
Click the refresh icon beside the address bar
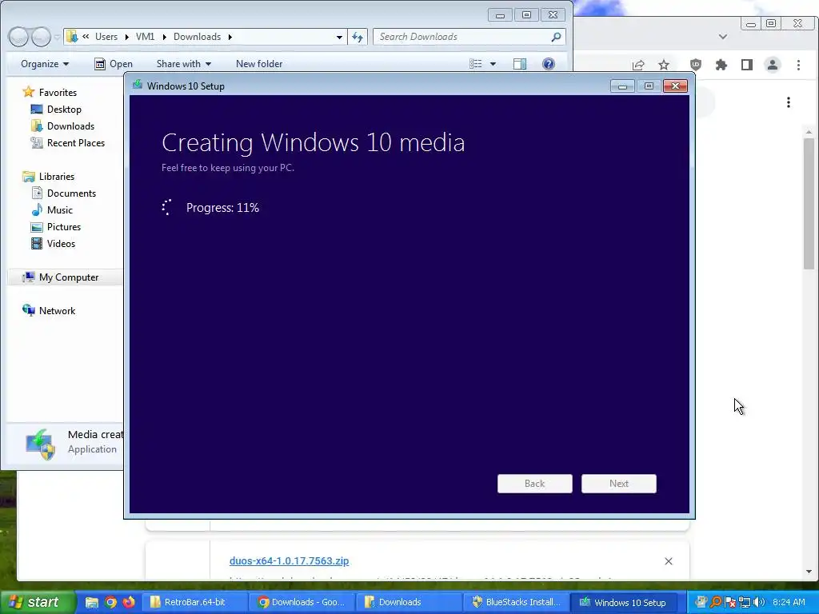[x=358, y=37]
